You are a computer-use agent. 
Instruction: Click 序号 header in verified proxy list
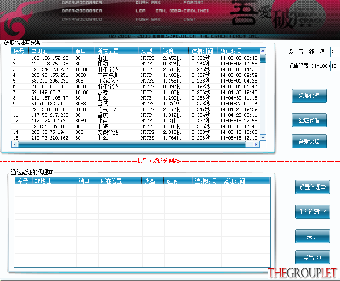[x=23, y=181]
